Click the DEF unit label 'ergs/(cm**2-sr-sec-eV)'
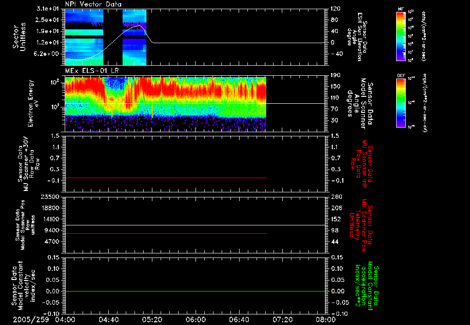This screenshot has width=470, height=325. 425,102
